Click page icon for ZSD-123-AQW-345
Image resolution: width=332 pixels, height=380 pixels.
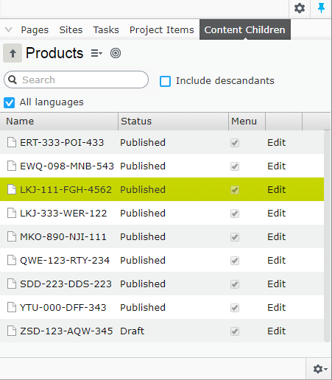click(12, 331)
